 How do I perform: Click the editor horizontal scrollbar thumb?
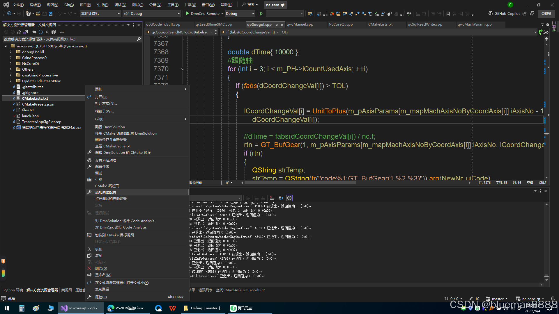[x=300, y=183]
